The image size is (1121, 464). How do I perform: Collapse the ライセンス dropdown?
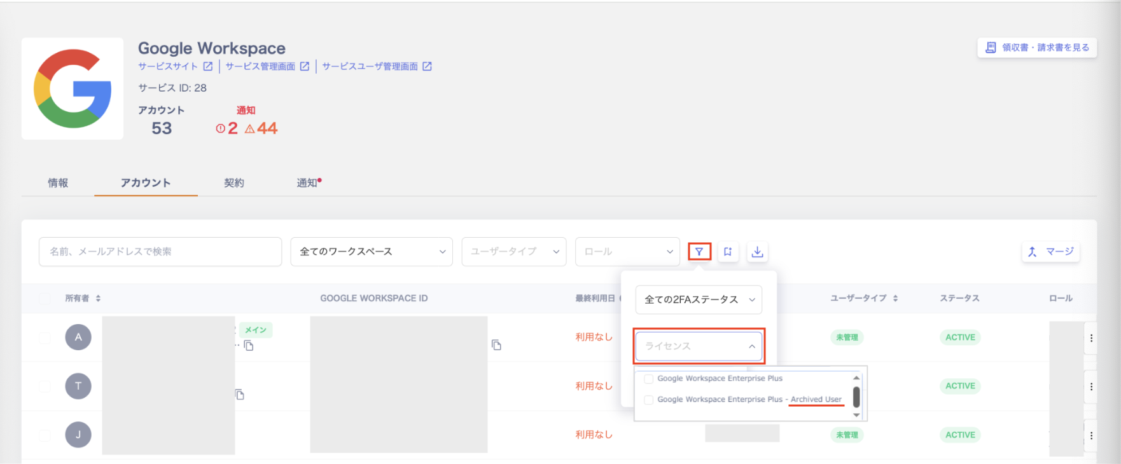tap(699, 346)
